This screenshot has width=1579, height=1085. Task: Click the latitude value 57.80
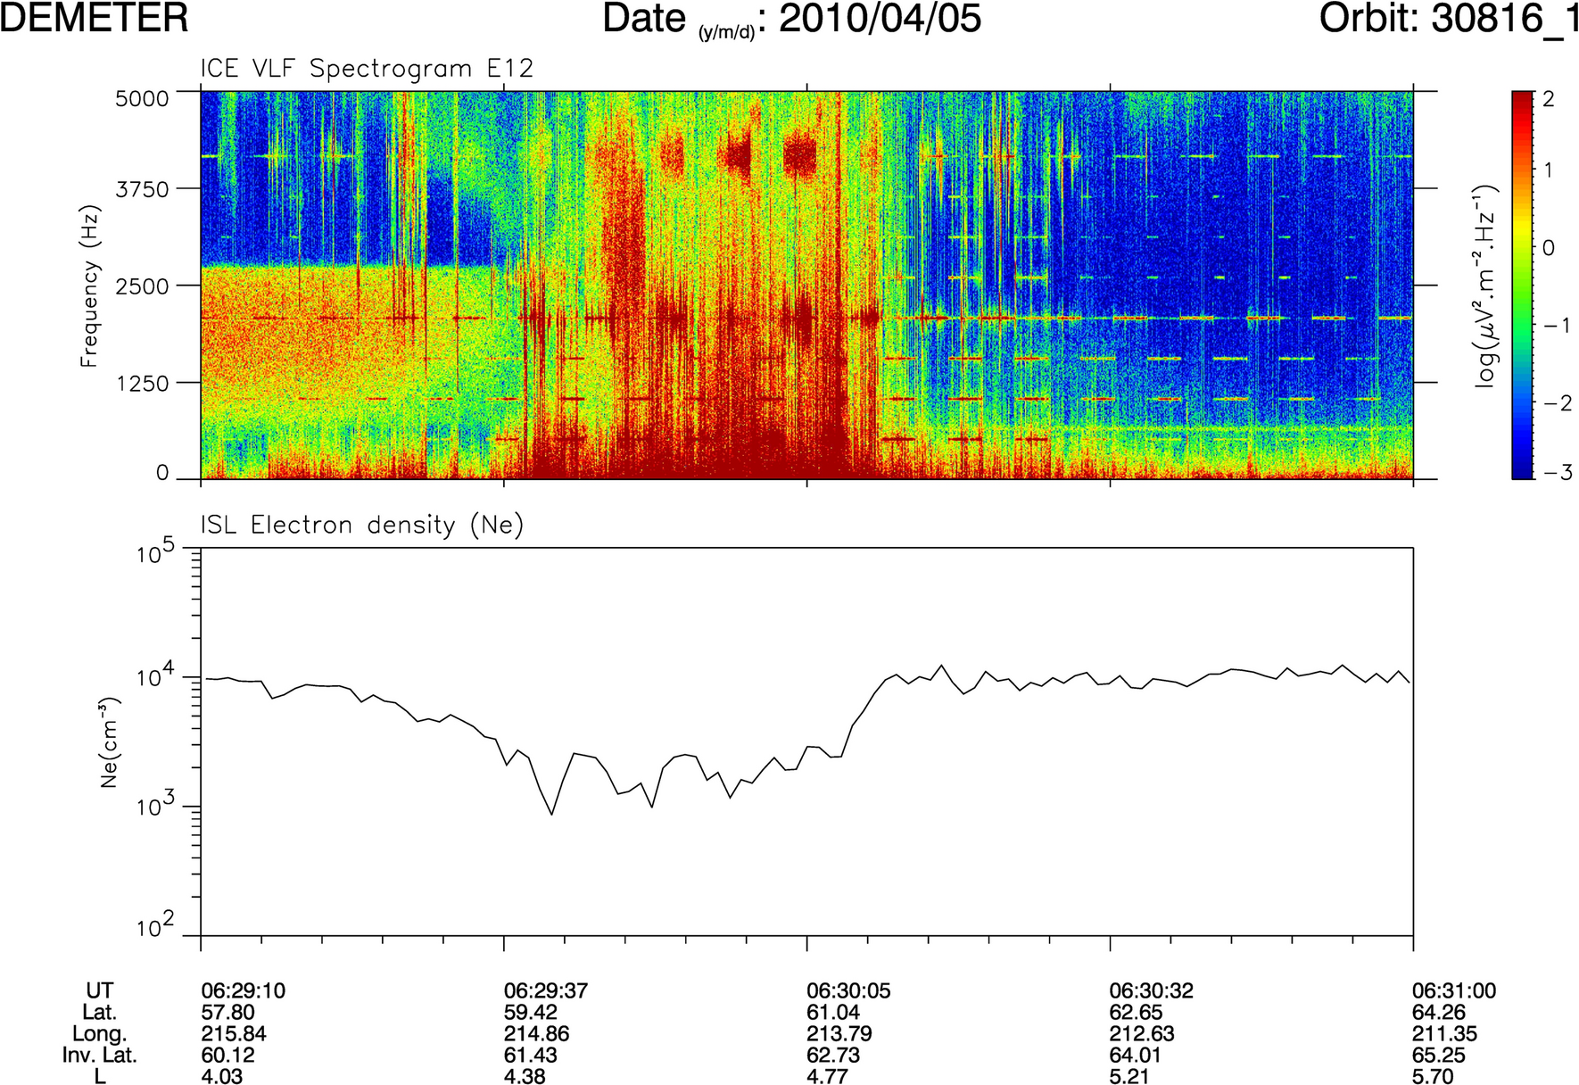pos(227,1013)
